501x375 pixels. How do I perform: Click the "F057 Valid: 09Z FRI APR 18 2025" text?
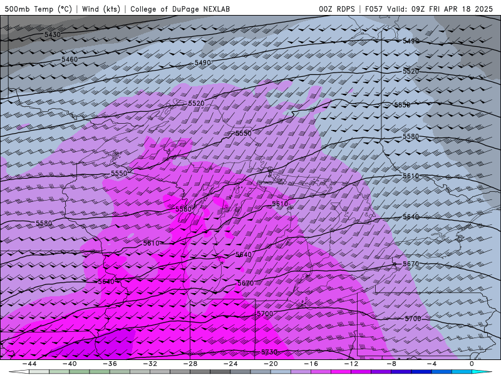pyautogui.click(x=429, y=9)
